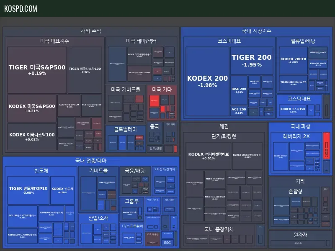Select the TIGER 미국나스닥100 tile
This screenshot has width=335, height=251.
click(x=85, y=70)
